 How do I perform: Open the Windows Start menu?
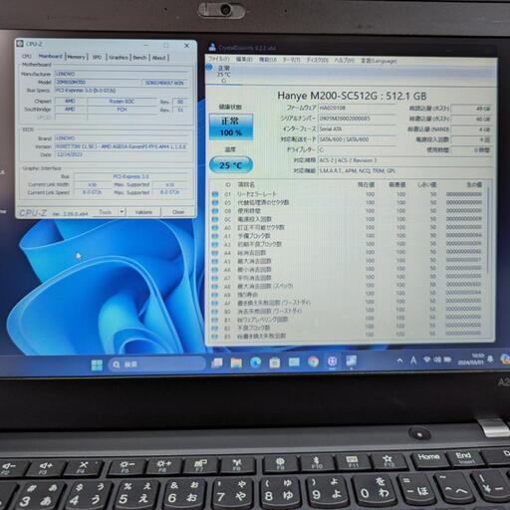97,365
